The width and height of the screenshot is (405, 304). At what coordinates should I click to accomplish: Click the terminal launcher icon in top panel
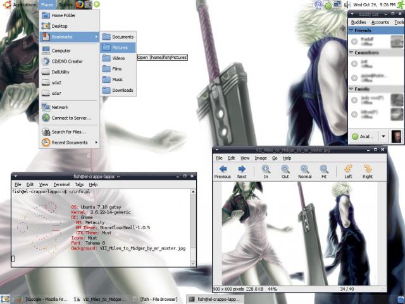click(88, 4)
